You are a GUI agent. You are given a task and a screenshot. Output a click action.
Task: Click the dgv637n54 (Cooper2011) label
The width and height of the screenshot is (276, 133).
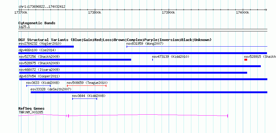(x=39, y=76)
